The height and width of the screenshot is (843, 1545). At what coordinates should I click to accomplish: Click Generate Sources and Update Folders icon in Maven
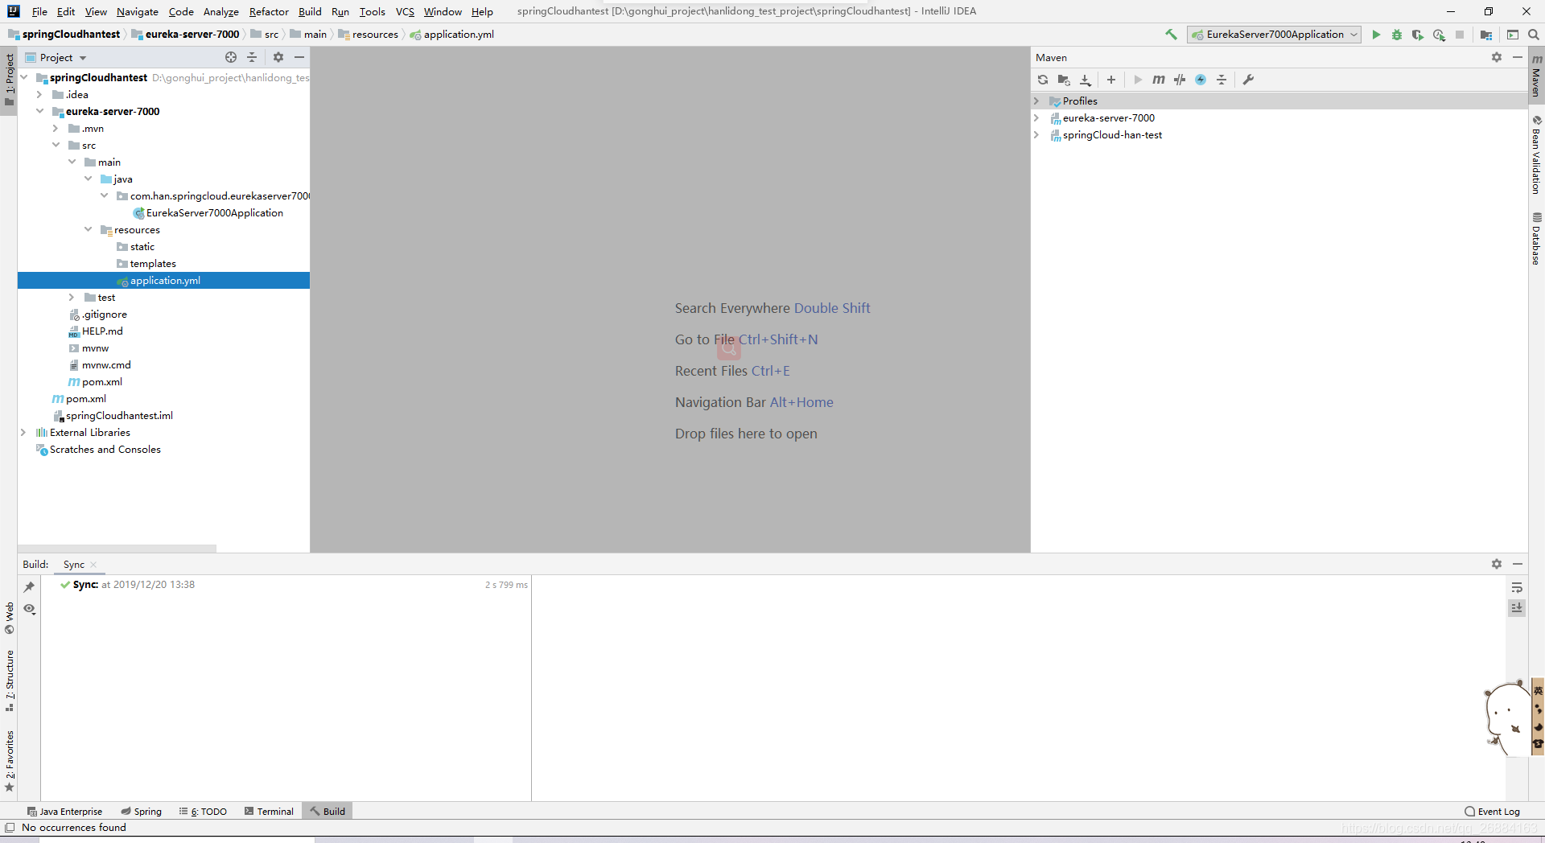[1064, 80]
